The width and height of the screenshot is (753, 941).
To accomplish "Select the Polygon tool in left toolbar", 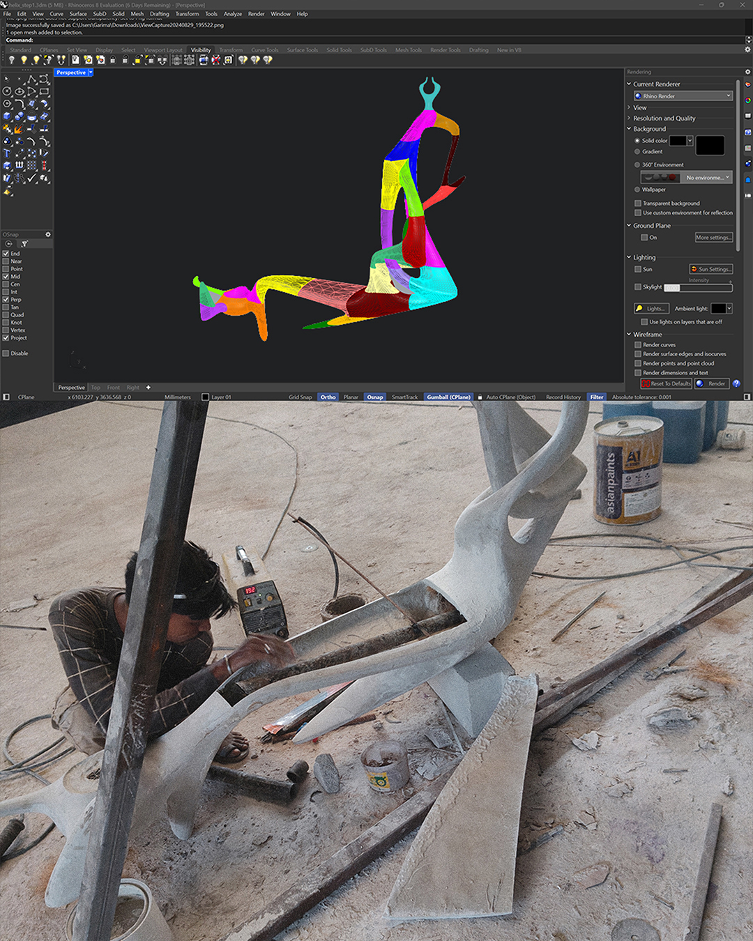I will [x=7, y=103].
